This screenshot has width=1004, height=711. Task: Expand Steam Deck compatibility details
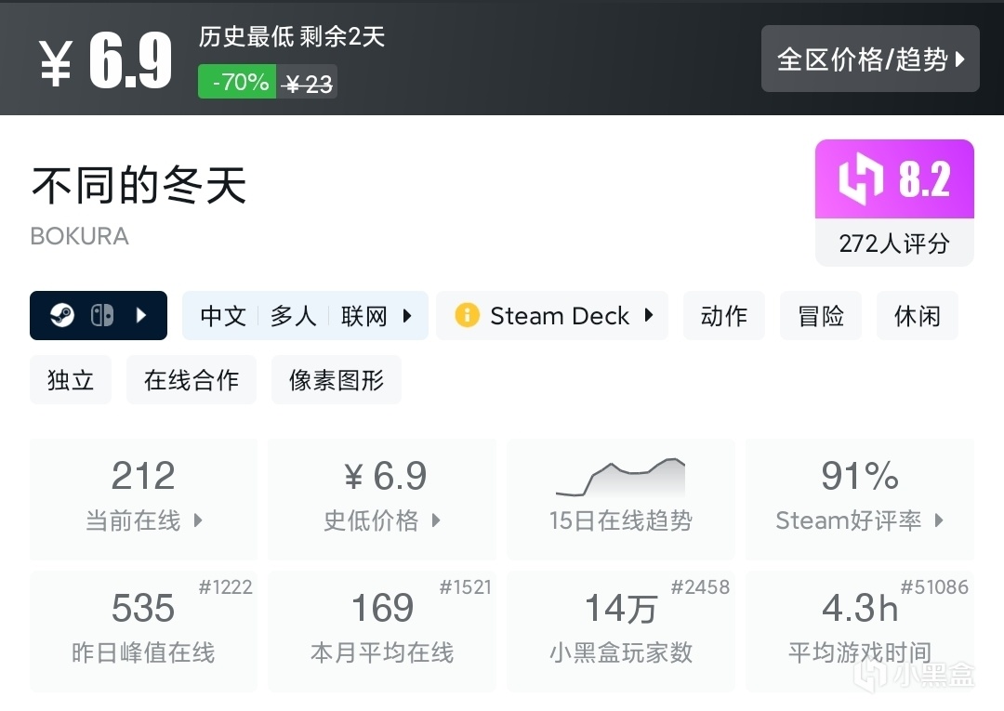tap(649, 316)
